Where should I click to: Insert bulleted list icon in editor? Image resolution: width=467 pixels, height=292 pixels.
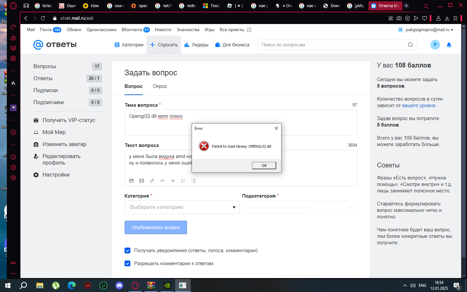pyautogui.click(x=194, y=181)
